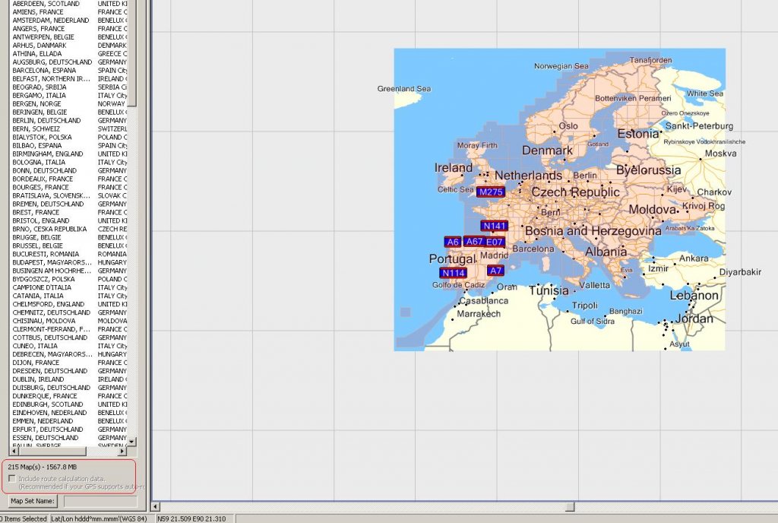Click the map view's left scroll arrow
Screen dimensions: 778x523
tap(157, 507)
